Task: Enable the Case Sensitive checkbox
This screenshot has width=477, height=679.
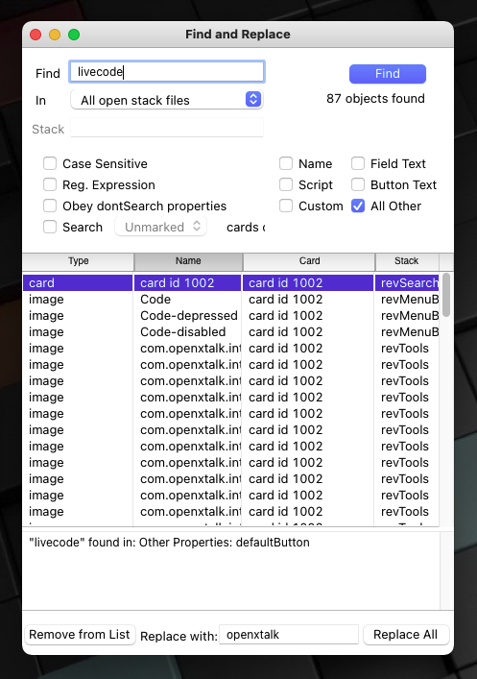Action: coord(50,163)
